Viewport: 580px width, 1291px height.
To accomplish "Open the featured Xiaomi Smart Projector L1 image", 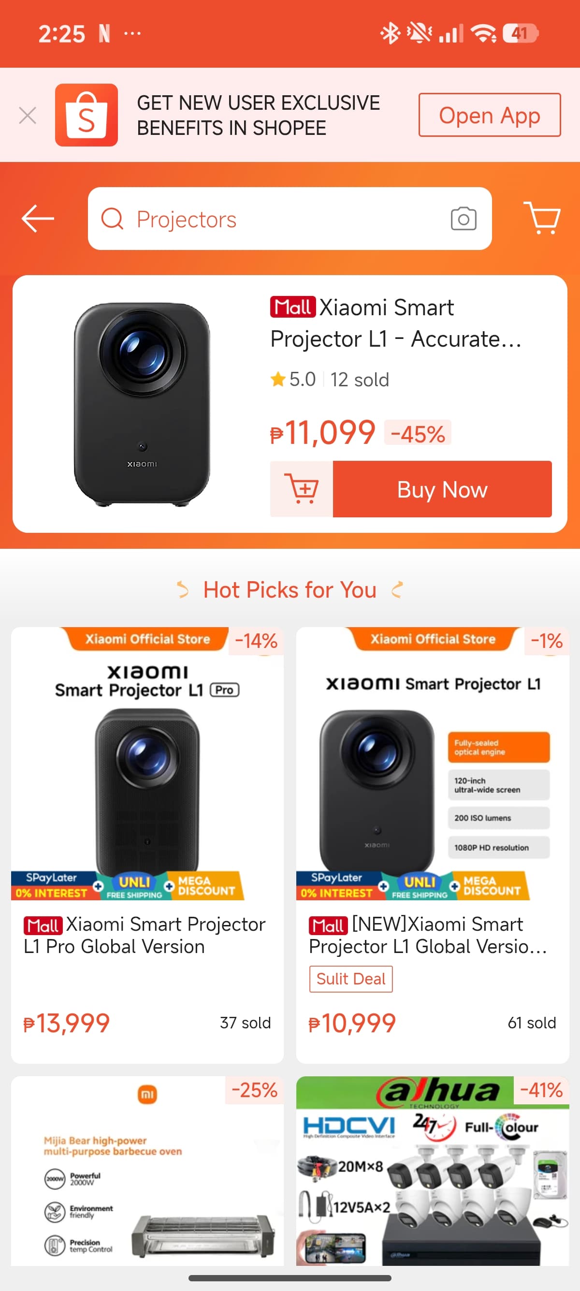I will 142,404.
